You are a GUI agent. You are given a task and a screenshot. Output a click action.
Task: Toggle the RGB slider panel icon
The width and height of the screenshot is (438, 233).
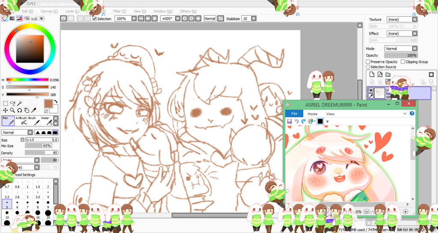(12, 18)
